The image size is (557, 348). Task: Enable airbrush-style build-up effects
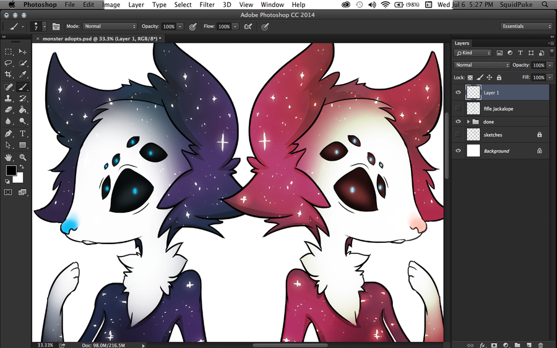pyautogui.click(x=248, y=27)
